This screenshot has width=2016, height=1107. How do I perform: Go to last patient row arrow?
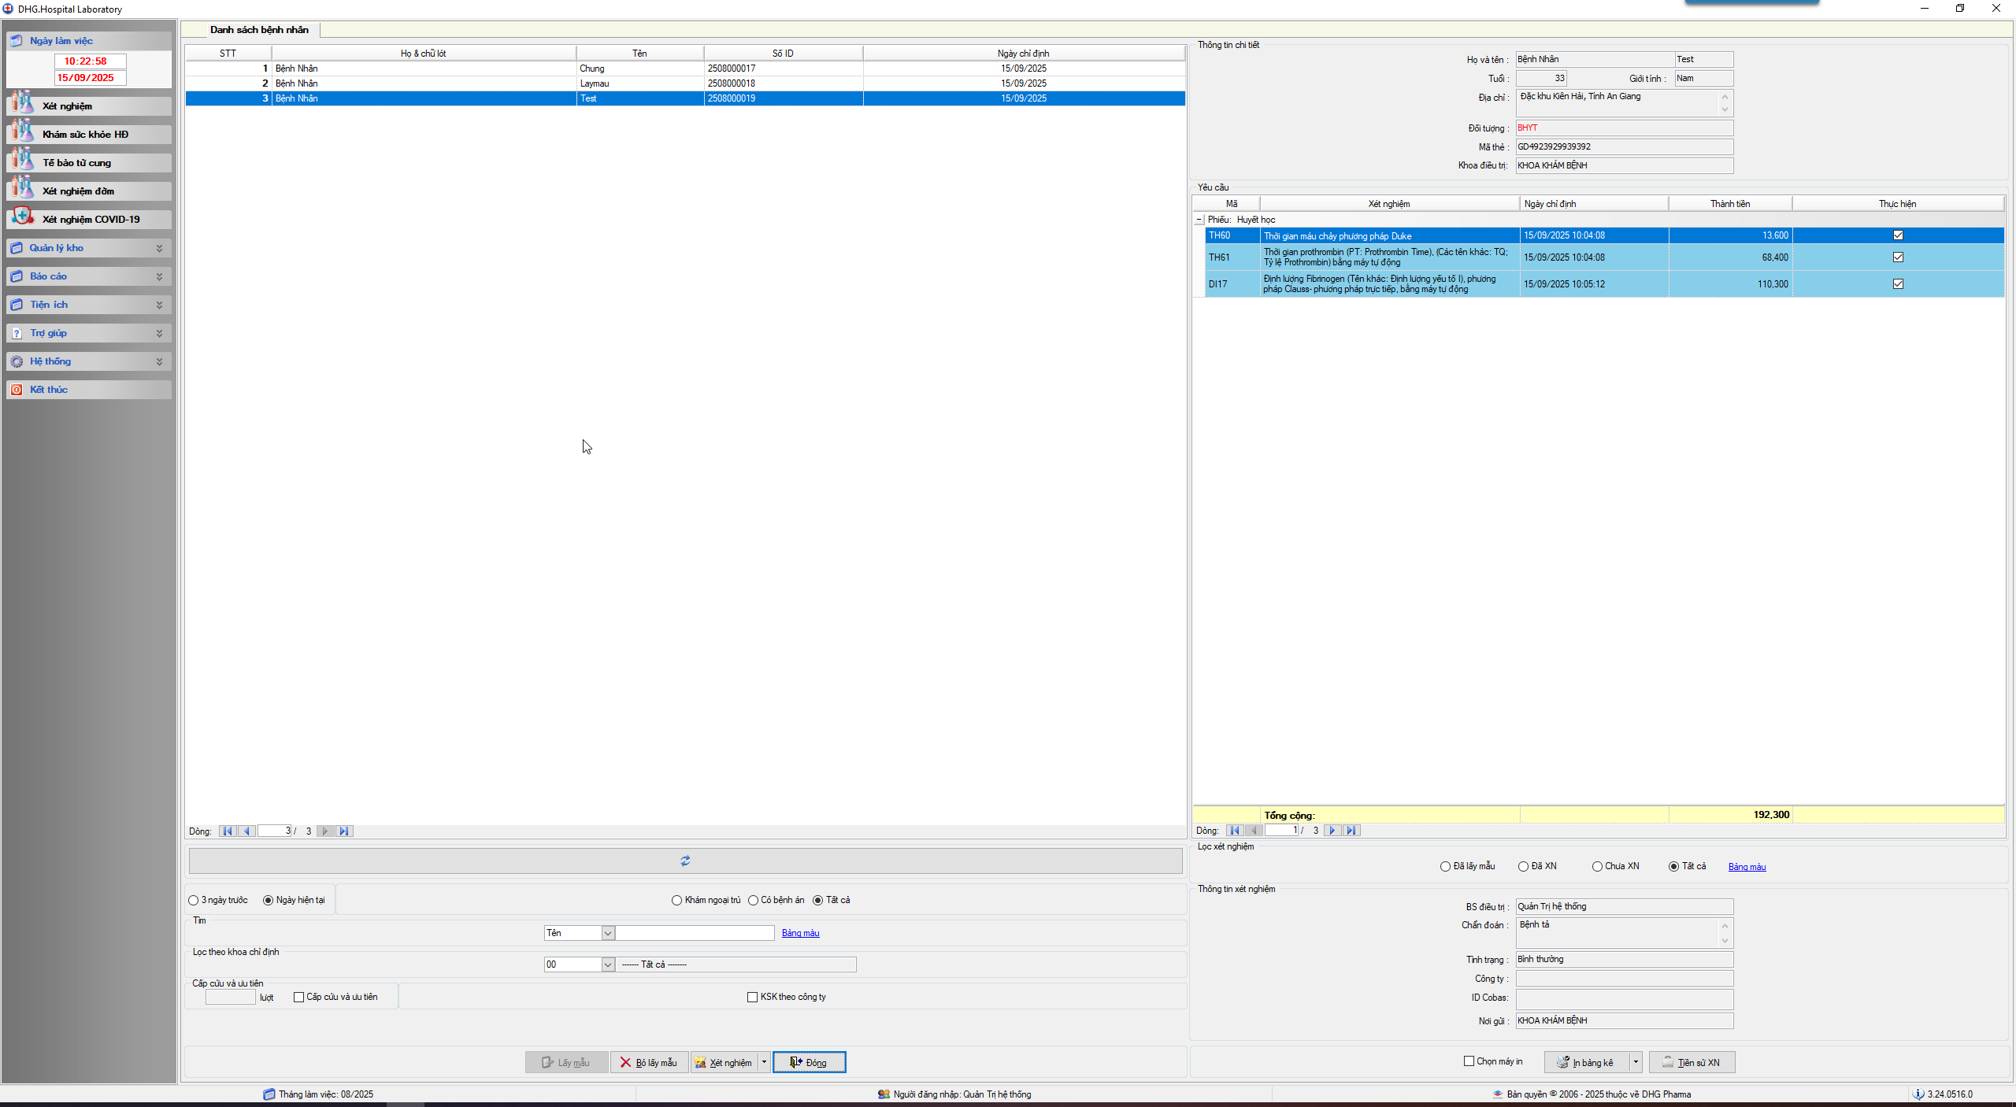tap(344, 831)
